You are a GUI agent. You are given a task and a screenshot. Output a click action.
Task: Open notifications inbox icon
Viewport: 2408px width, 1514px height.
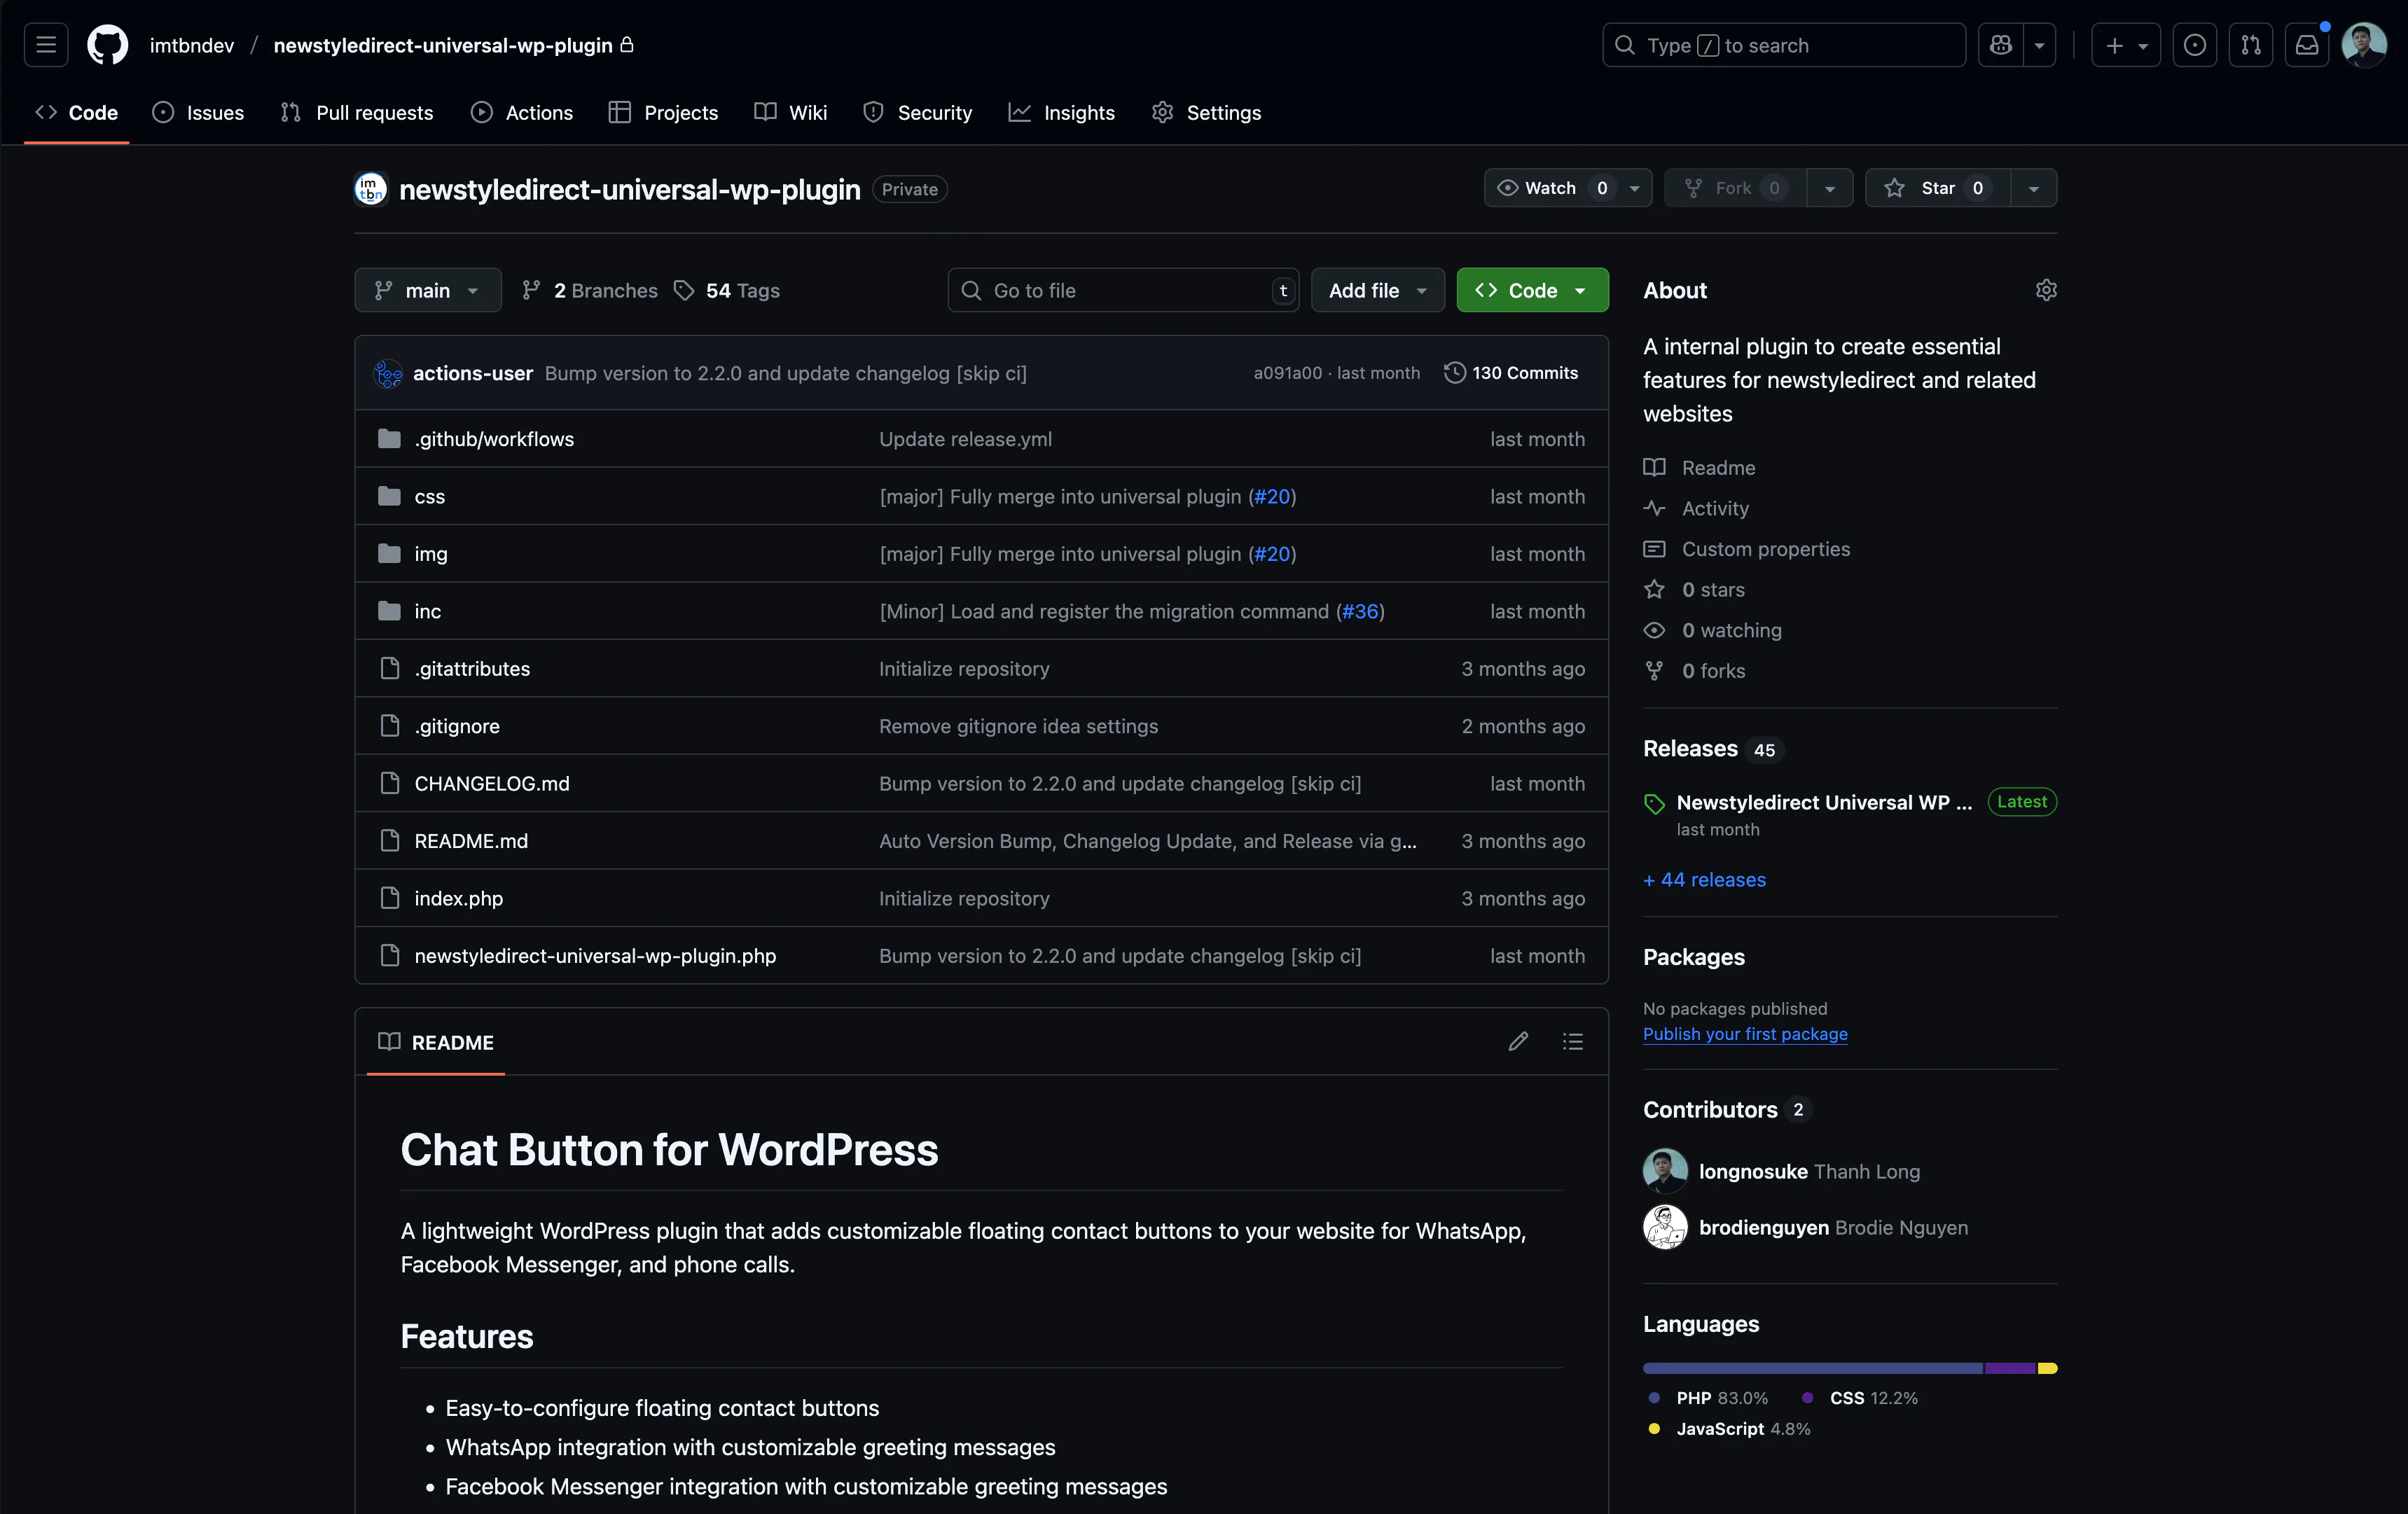[x=2306, y=45]
